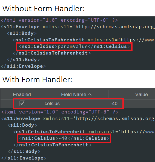The height and width of the screenshot is (162, 155).
Task: Sort by Field Name ascending arrow
Action: tap(90, 95)
